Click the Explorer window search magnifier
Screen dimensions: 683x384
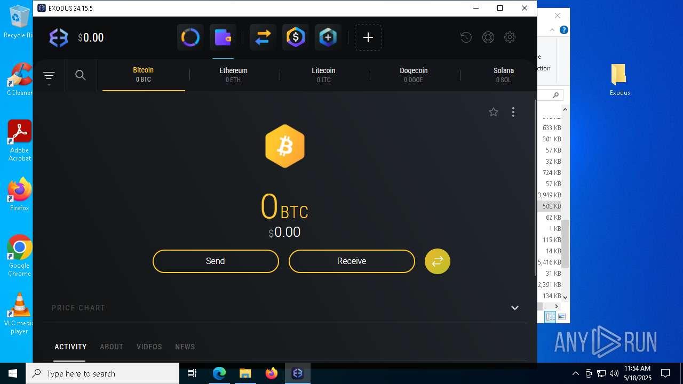[555, 95]
